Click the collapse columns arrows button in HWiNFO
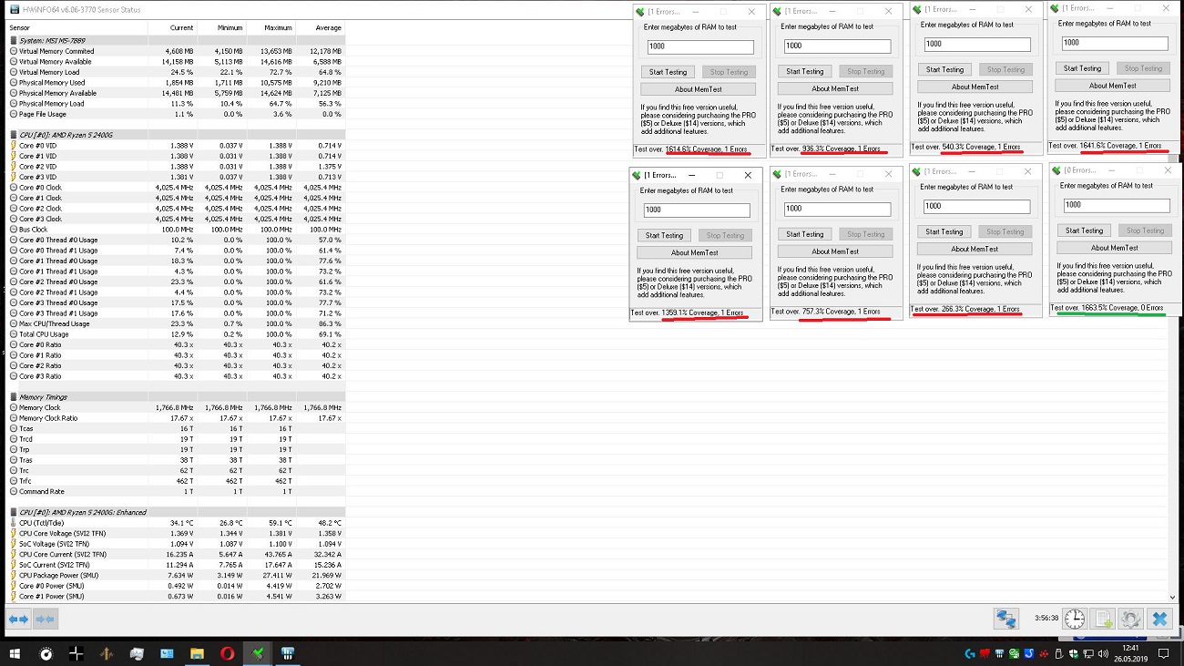Image resolution: width=1184 pixels, height=666 pixels. 46,620
